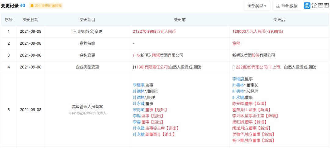Screen dimensions: 330x148
Task: Open 叶永键 link in the 变更前 column
Action: (x=138, y=104)
